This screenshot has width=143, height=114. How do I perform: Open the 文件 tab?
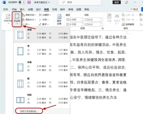pos(5,10)
